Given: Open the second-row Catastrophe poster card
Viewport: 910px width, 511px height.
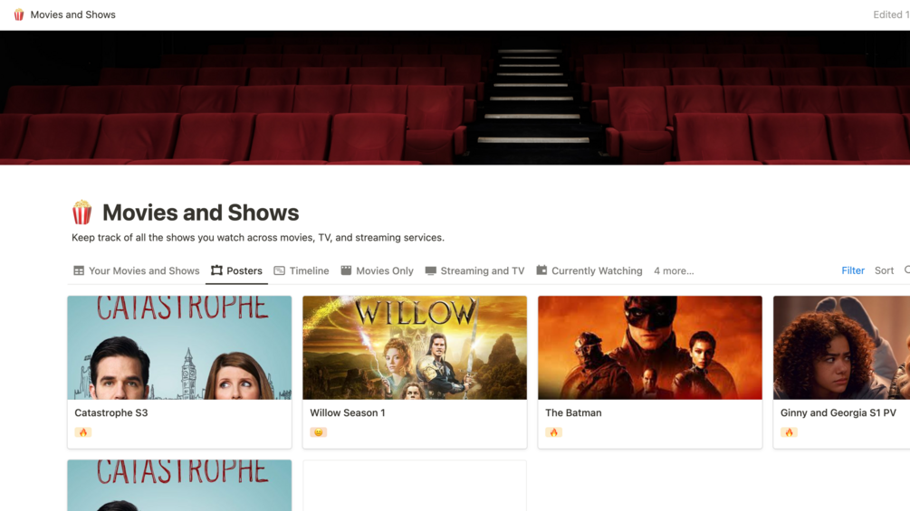Looking at the screenshot, I should tap(179, 486).
